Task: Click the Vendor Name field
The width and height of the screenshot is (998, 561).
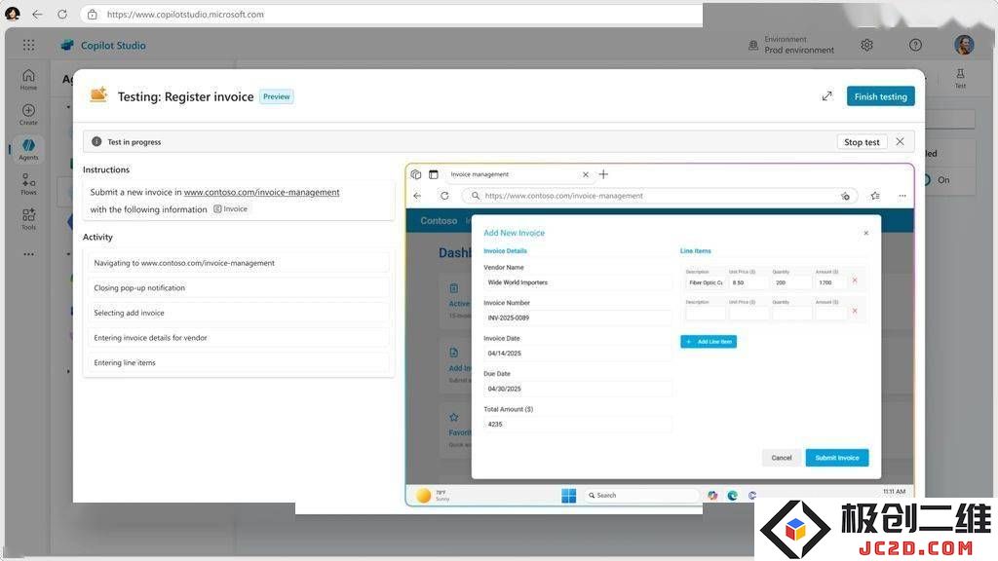Action: point(577,282)
